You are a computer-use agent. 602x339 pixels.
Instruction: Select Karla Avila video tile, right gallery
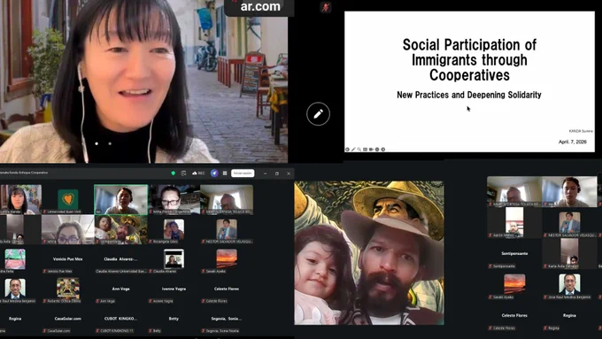[x=569, y=252]
